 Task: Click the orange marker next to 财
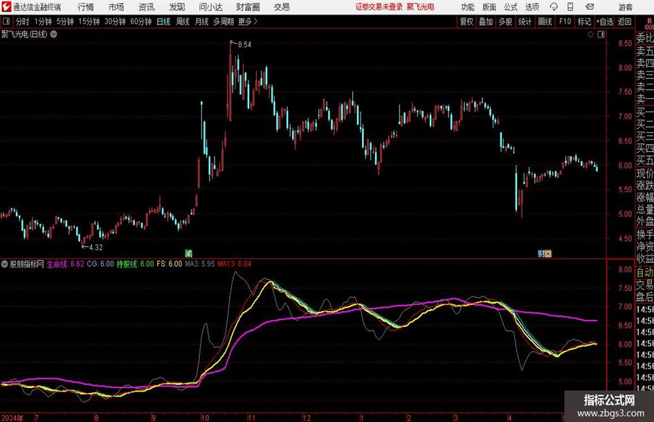(548, 253)
